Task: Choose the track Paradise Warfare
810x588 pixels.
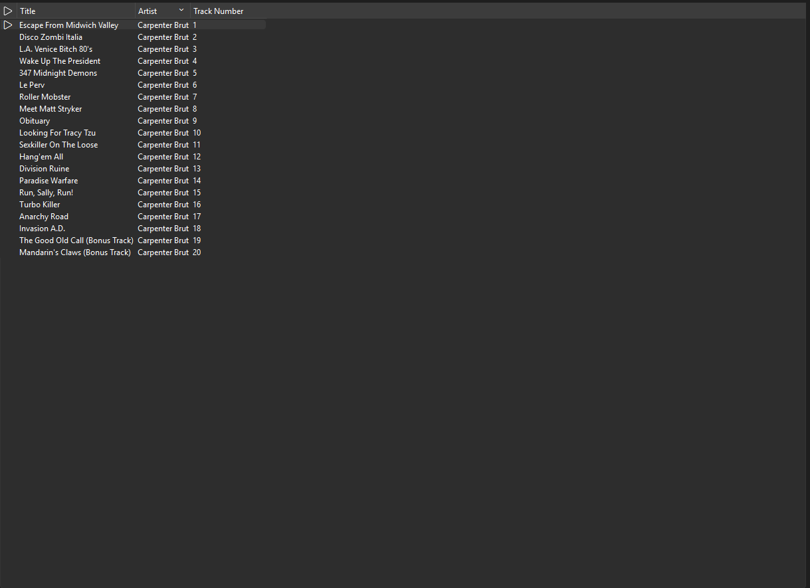Action: [49, 181]
